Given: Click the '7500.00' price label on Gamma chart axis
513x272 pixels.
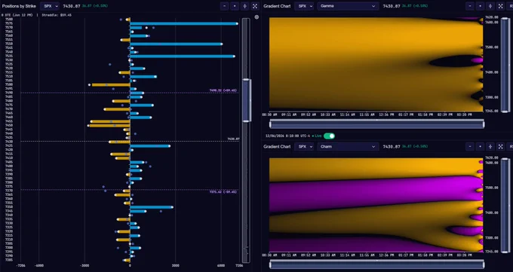Looking at the screenshot, I should [x=491, y=47].
